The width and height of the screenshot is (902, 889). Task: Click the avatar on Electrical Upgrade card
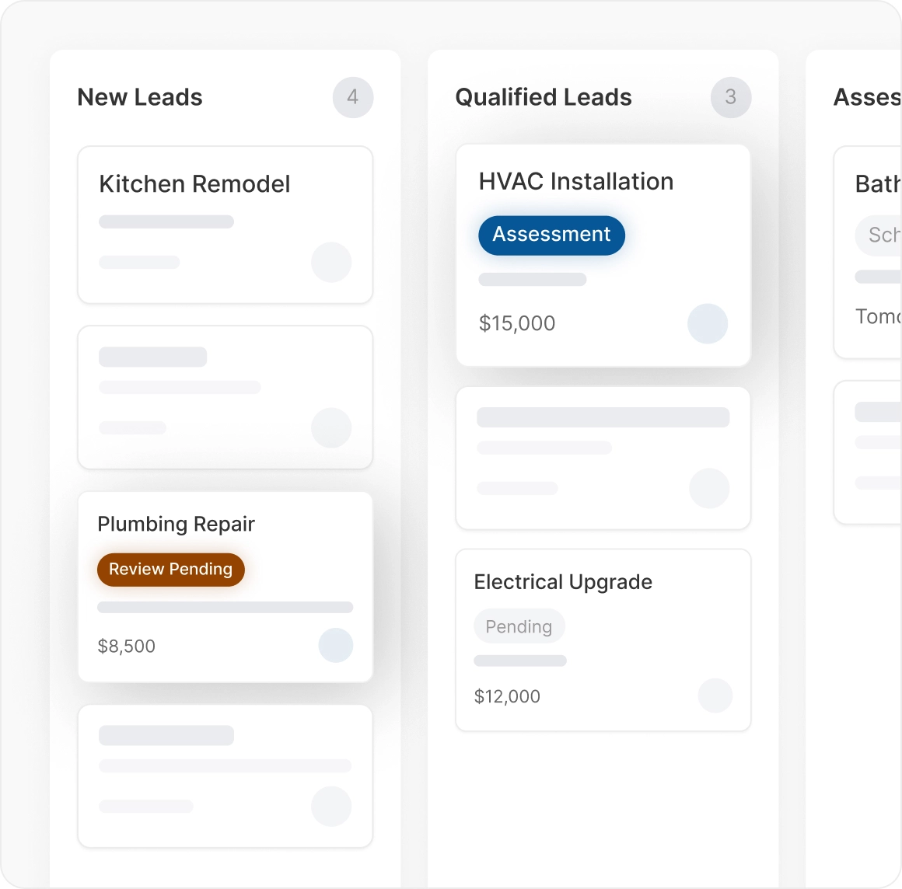(x=715, y=696)
